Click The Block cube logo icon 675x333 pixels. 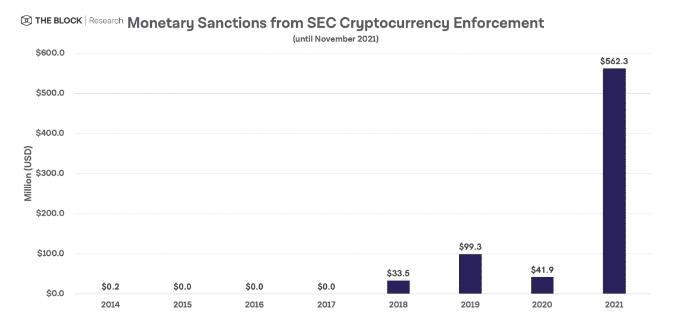click(26, 21)
